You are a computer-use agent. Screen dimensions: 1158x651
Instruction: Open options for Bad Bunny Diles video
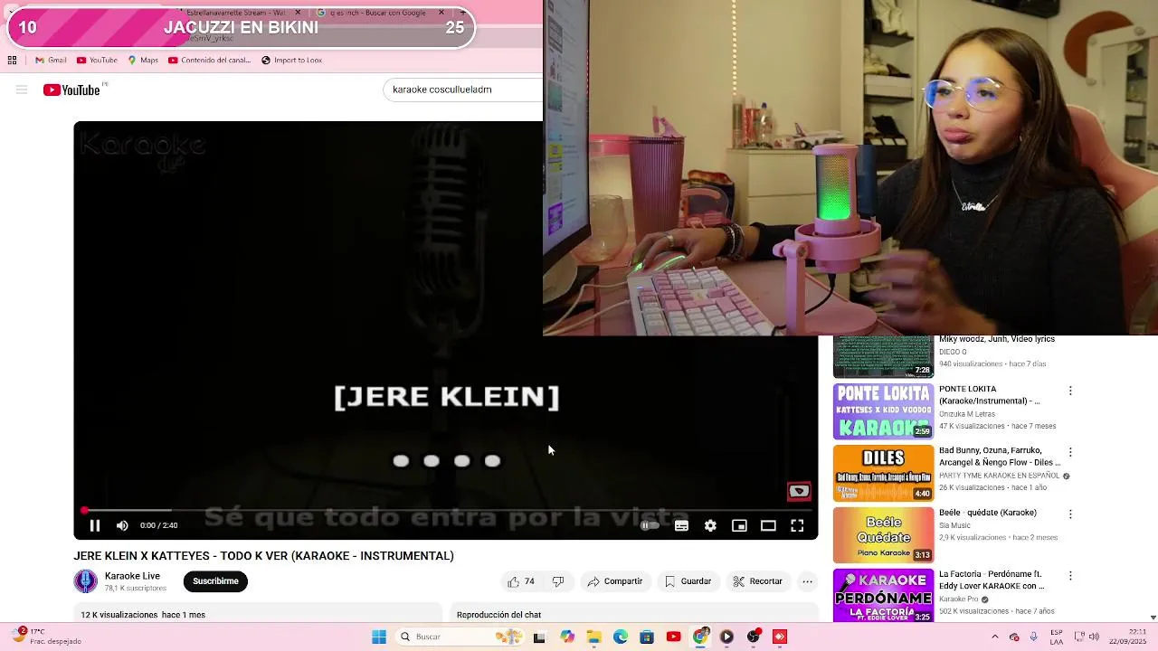click(1070, 452)
